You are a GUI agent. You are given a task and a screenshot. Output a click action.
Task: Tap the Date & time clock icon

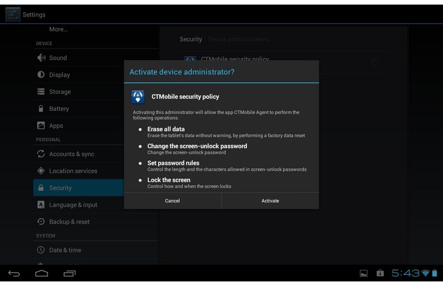coord(41,250)
